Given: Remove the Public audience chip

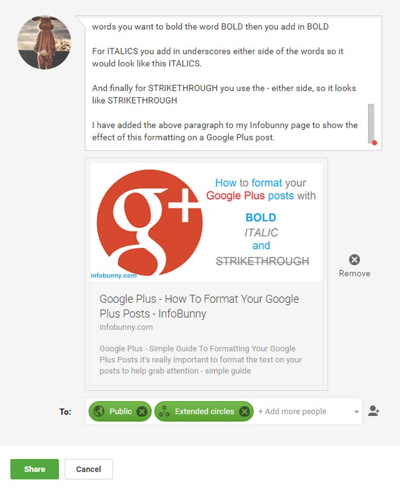Looking at the screenshot, I should tap(142, 411).
